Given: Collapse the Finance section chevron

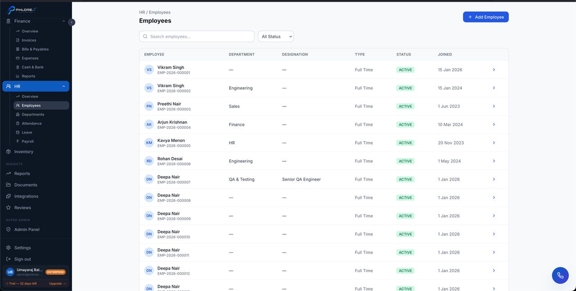Looking at the screenshot, I should [63, 21].
